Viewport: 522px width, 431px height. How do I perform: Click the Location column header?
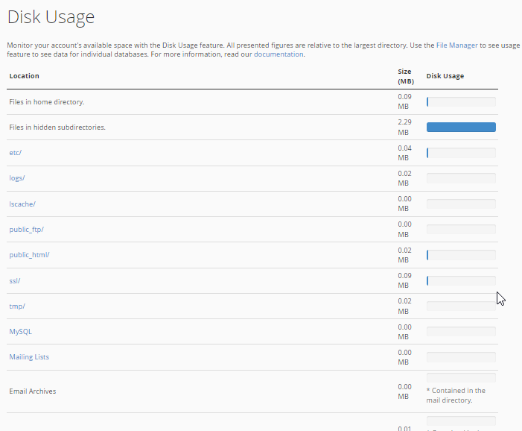click(25, 76)
